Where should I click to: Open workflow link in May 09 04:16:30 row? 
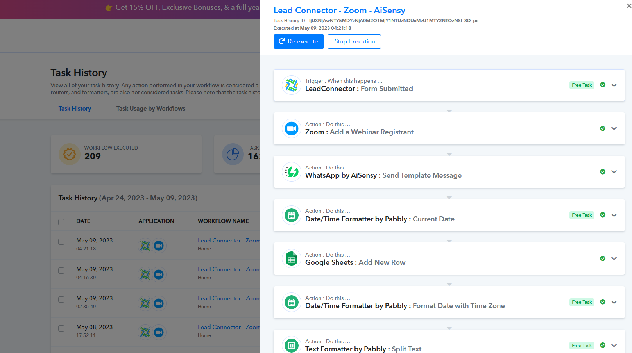[229, 269]
